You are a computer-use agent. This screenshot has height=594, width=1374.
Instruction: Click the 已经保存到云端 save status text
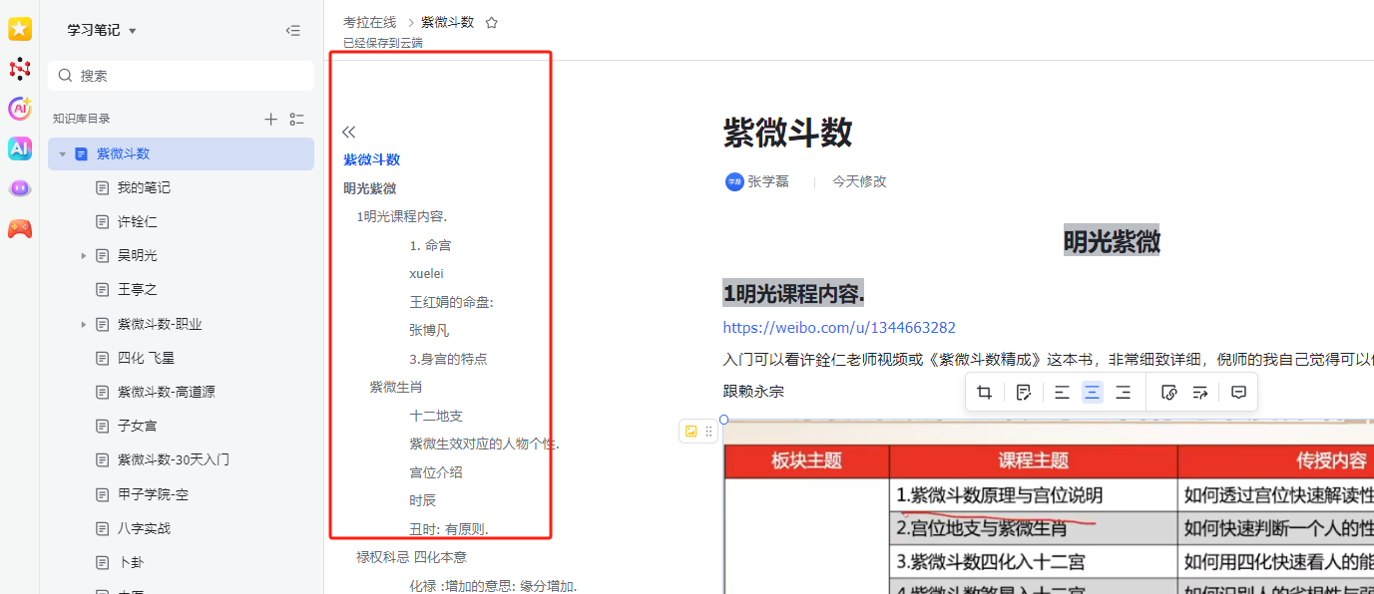click(x=382, y=43)
